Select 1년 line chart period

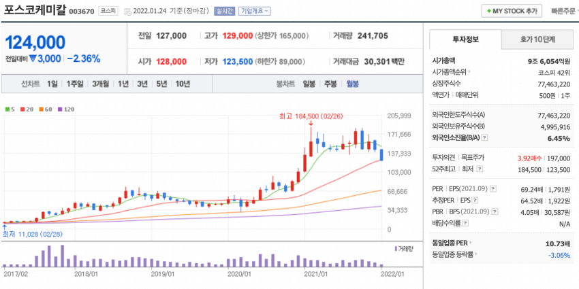tap(123, 84)
